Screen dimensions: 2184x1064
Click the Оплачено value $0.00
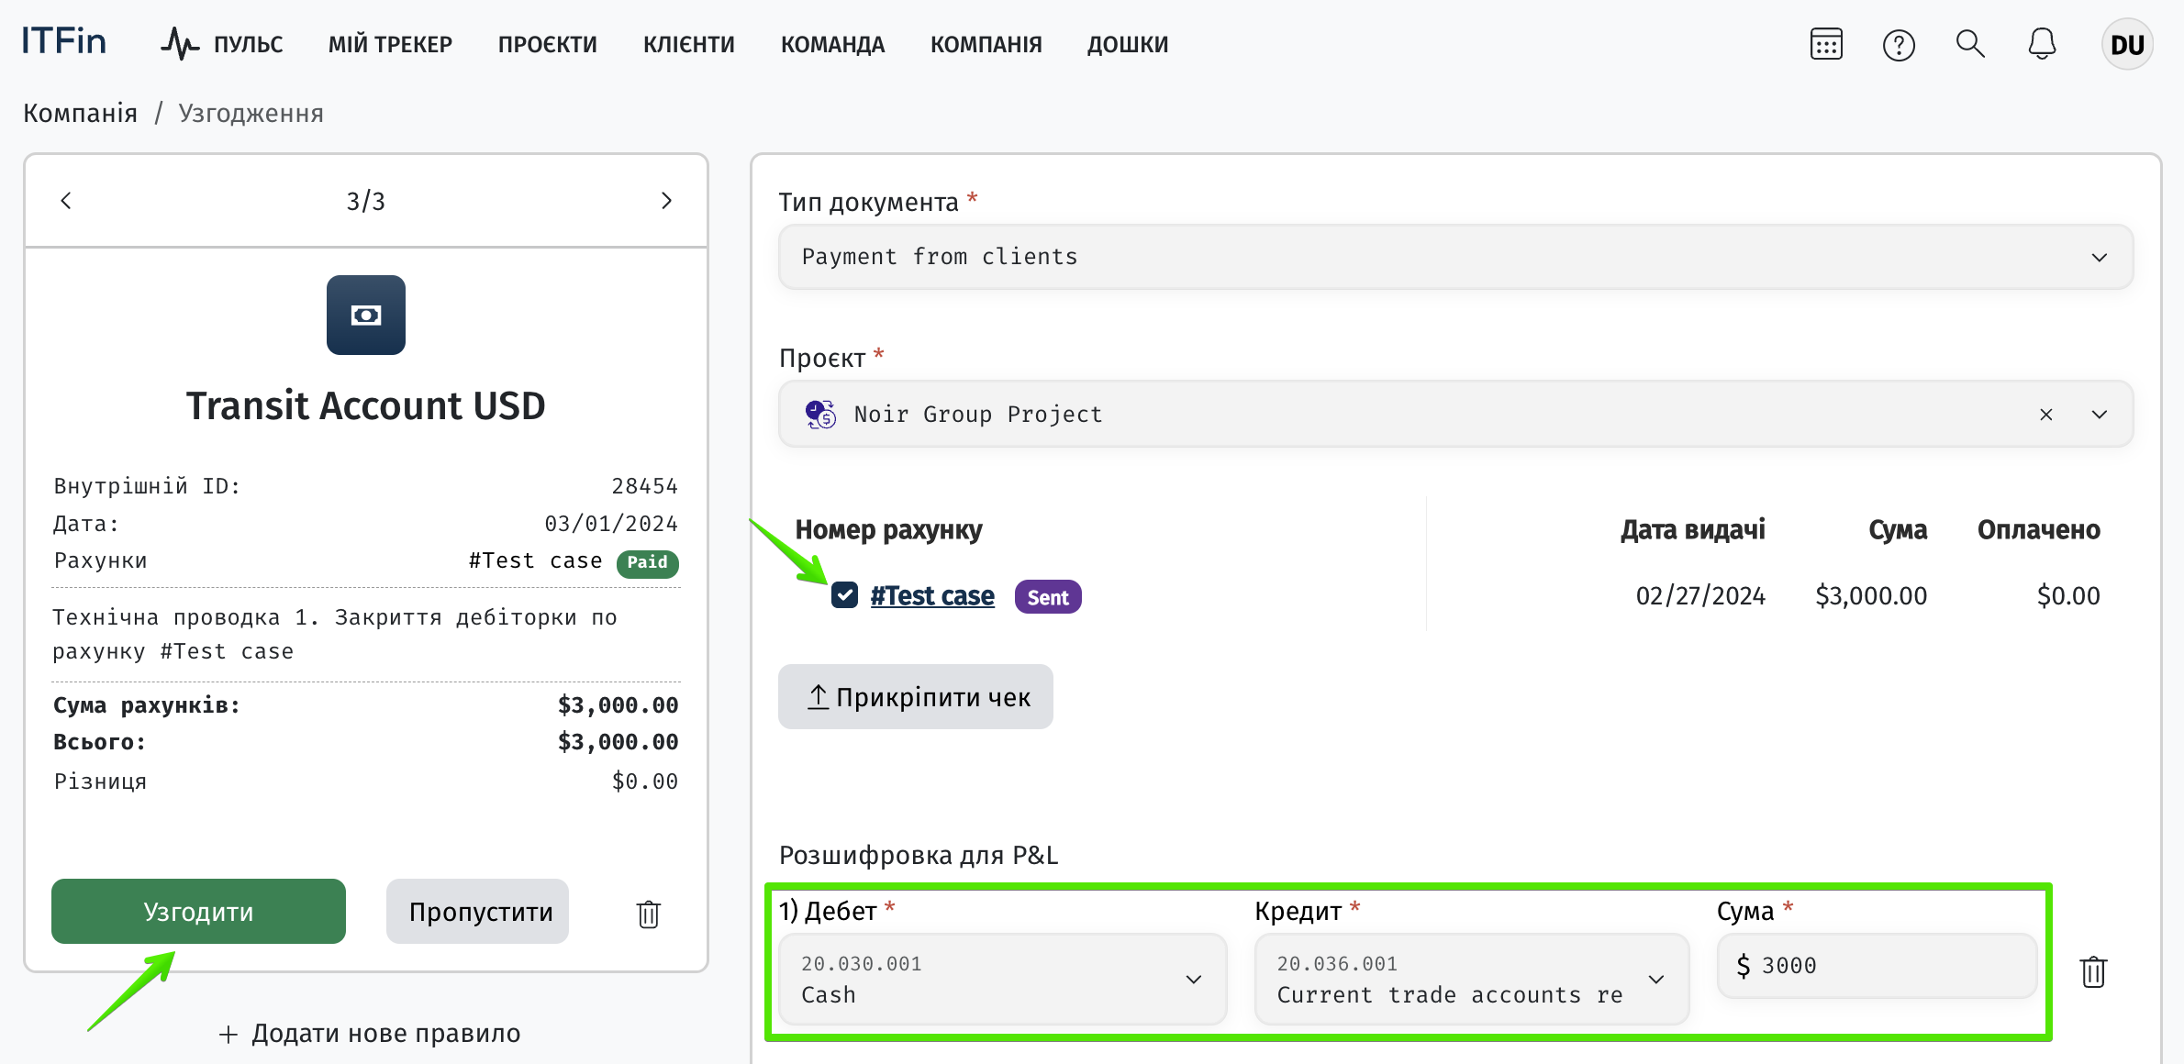click(2067, 596)
